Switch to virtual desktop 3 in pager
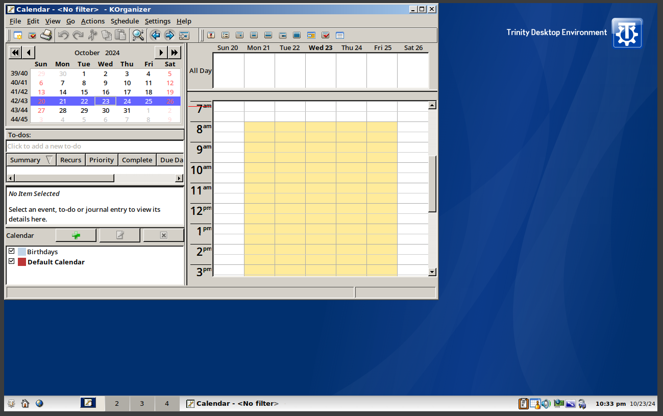Image resolution: width=663 pixels, height=416 pixels. [x=142, y=404]
